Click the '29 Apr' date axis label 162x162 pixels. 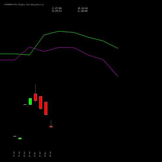click(45, 154)
